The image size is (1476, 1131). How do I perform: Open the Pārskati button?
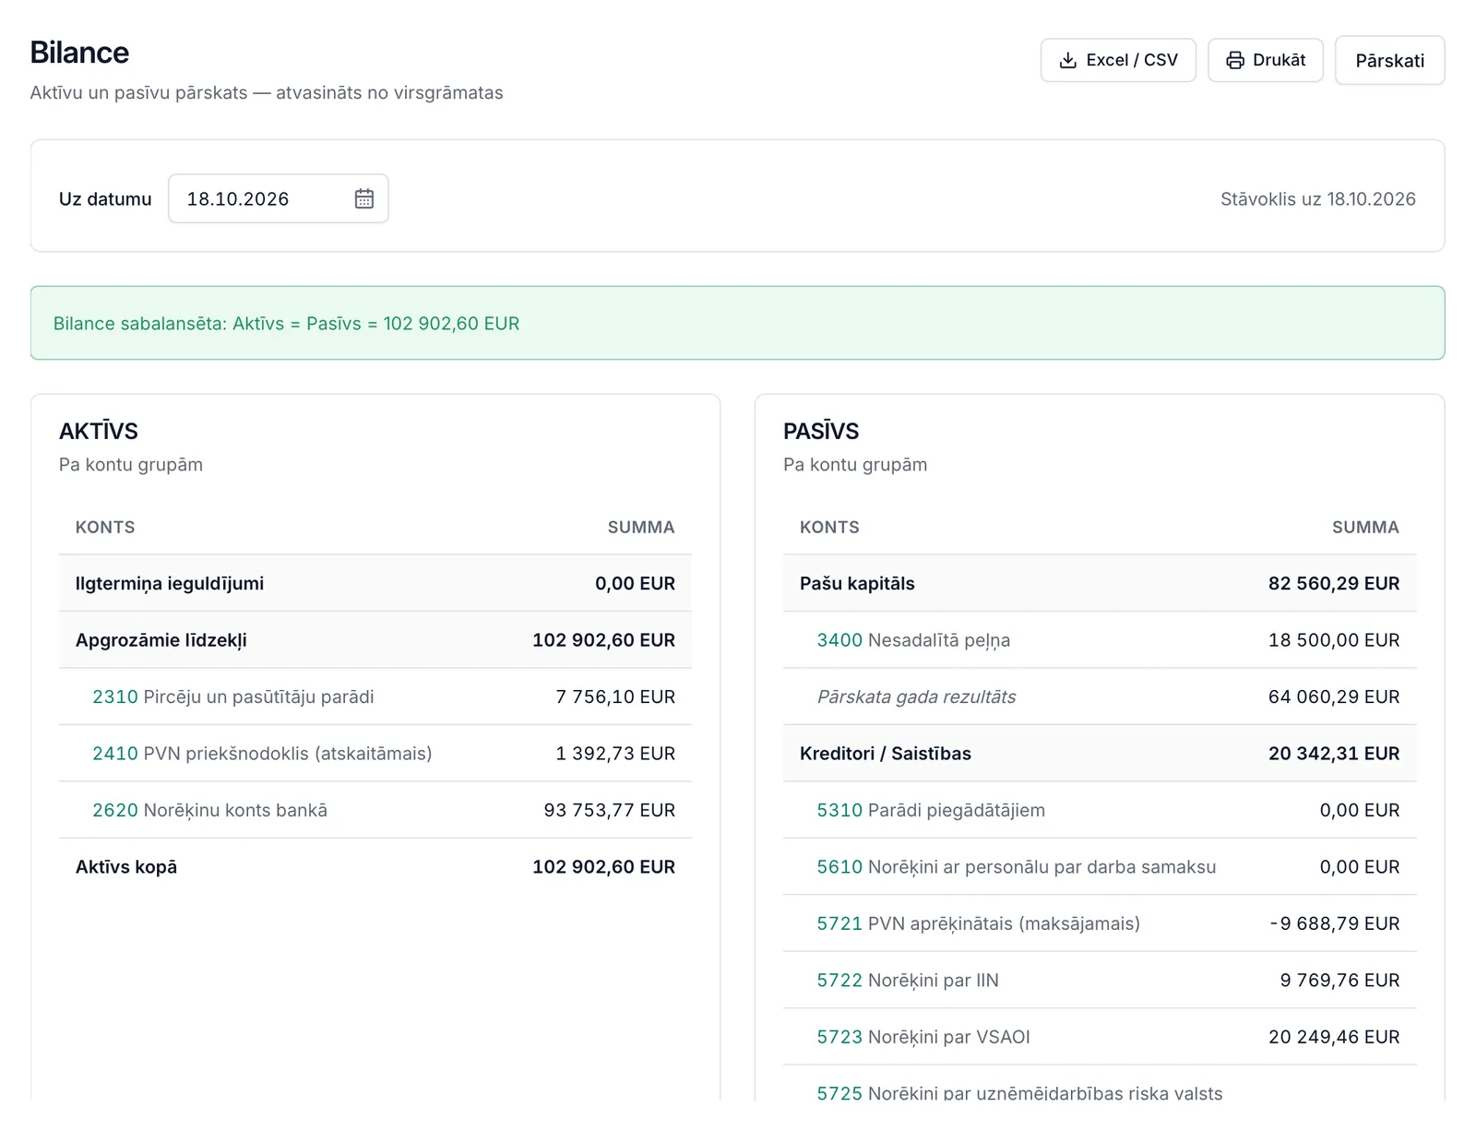pos(1389,60)
